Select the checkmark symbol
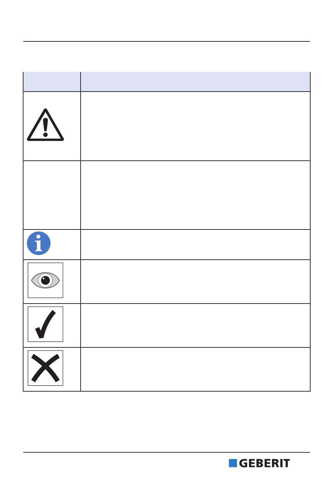 46,324
